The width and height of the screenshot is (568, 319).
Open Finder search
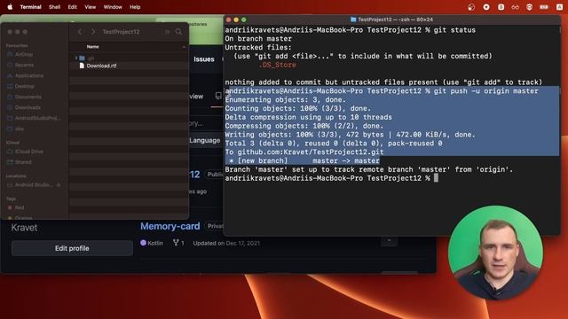pos(178,32)
